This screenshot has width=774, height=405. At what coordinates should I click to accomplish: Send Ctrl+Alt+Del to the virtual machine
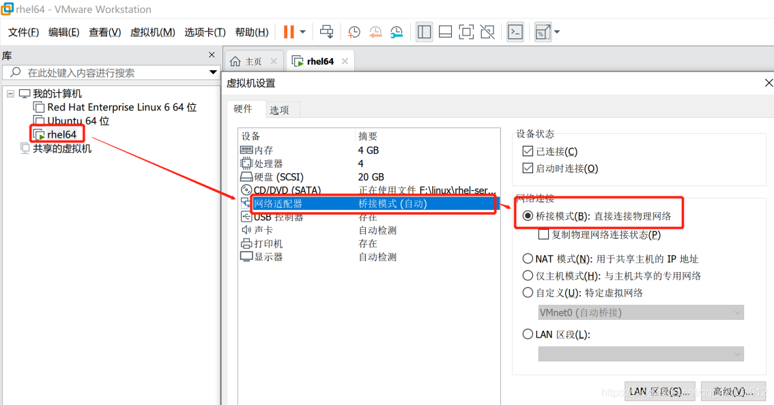click(326, 32)
